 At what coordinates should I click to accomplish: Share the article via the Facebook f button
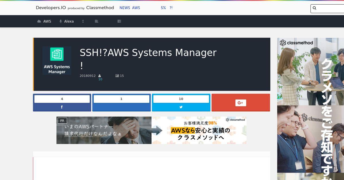[62, 103]
